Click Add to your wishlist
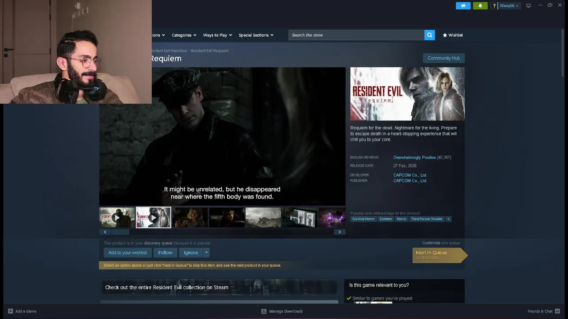Screen dimensions: 568x319 click(x=127, y=253)
